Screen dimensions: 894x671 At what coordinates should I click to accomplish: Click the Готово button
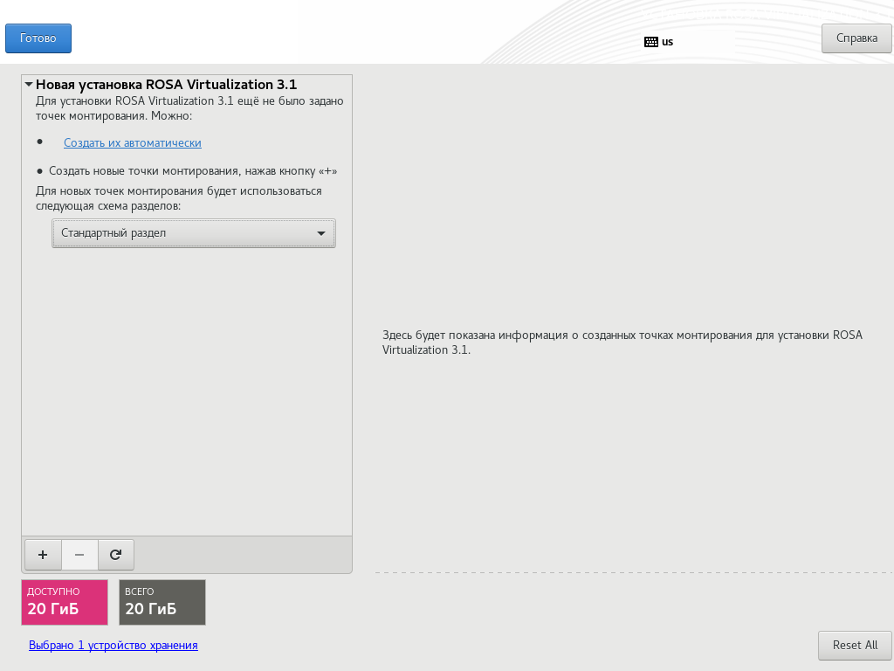(x=38, y=38)
